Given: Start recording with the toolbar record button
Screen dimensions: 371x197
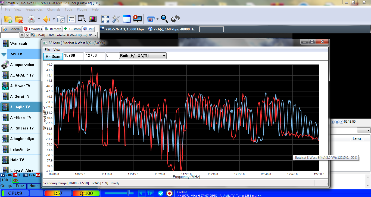Looking at the screenshot, I should (x=32, y=19).
